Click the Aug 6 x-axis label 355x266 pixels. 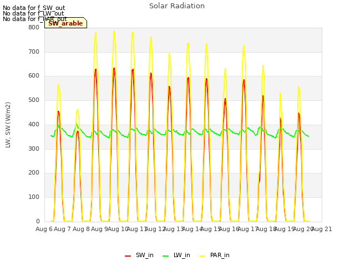44,229
